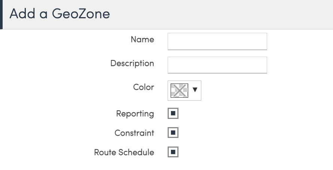333x170 pixels.
Task: Click the word Schedule in Route Schedule
Action: coord(136,152)
